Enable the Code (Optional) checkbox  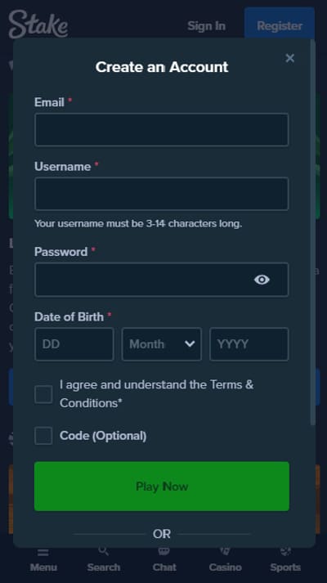coord(43,435)
